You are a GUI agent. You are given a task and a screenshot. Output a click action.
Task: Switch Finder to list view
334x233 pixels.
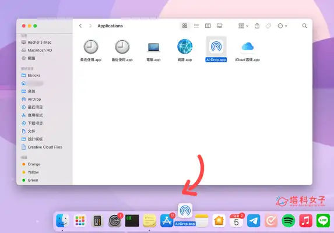196,26
